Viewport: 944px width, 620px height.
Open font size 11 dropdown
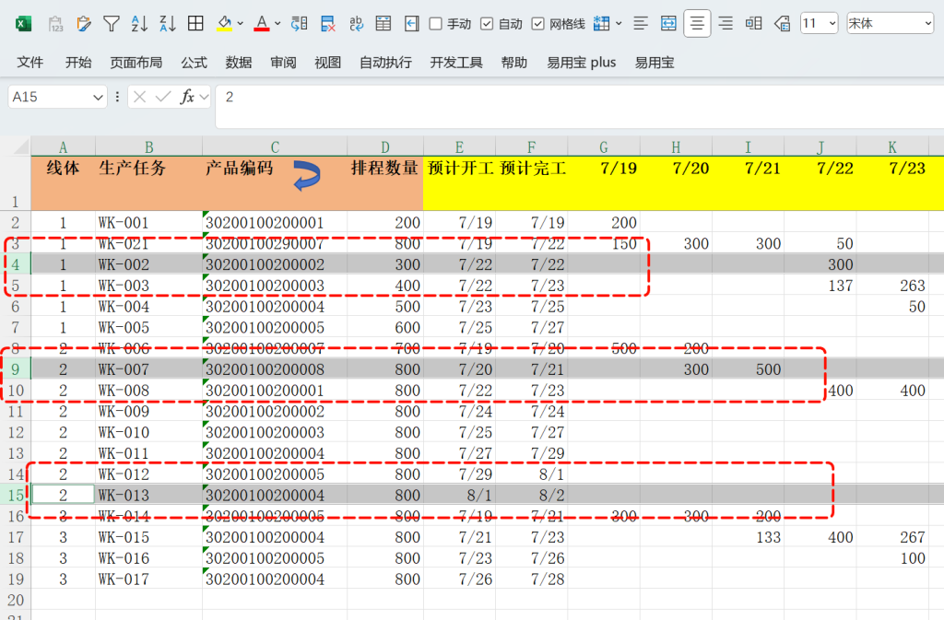pyautogui.click(x=832, y=24)
